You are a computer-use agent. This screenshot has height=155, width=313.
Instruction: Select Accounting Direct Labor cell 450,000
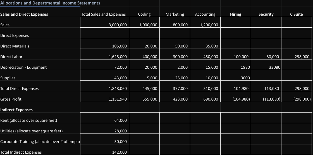[x=205, y=54]
